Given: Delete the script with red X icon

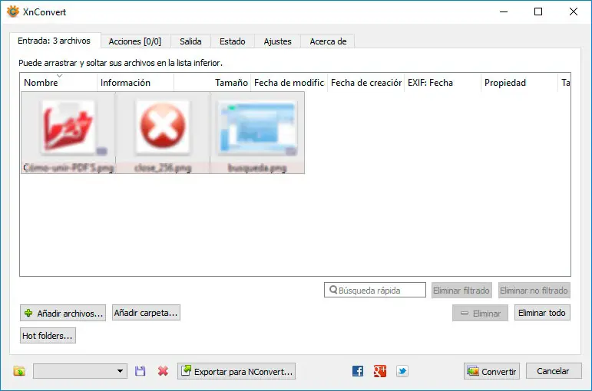Looking at the screenshot, I should coord(163,371).
